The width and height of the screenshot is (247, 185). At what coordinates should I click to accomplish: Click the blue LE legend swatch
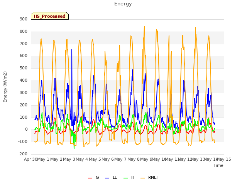[x=107, y=178]
